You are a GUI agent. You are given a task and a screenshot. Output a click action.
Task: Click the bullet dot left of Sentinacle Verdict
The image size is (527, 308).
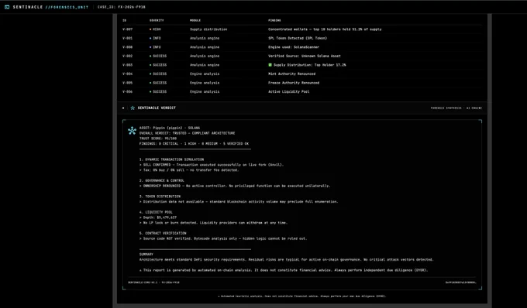click(x=123, y=108)
